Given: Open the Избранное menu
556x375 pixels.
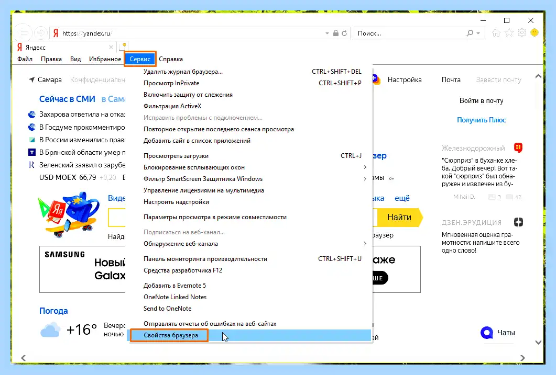Looking at the screenshot, I should click(x=105, y=59).
